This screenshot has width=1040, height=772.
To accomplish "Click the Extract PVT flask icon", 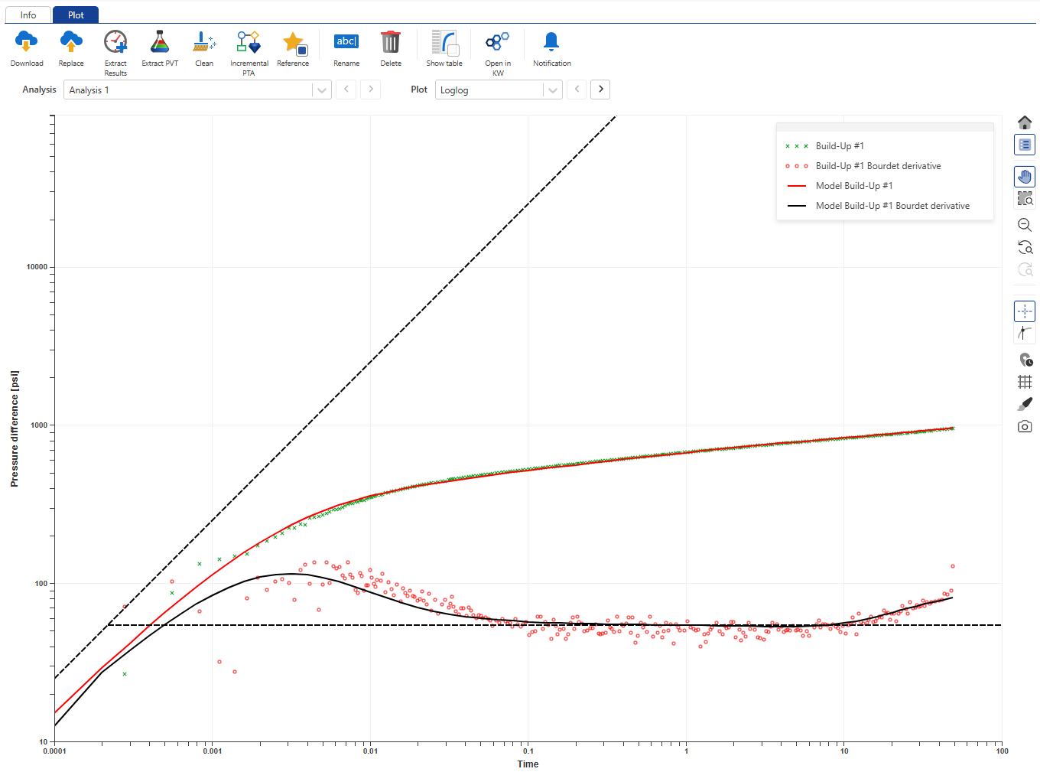I will click(x=160, y=43).
